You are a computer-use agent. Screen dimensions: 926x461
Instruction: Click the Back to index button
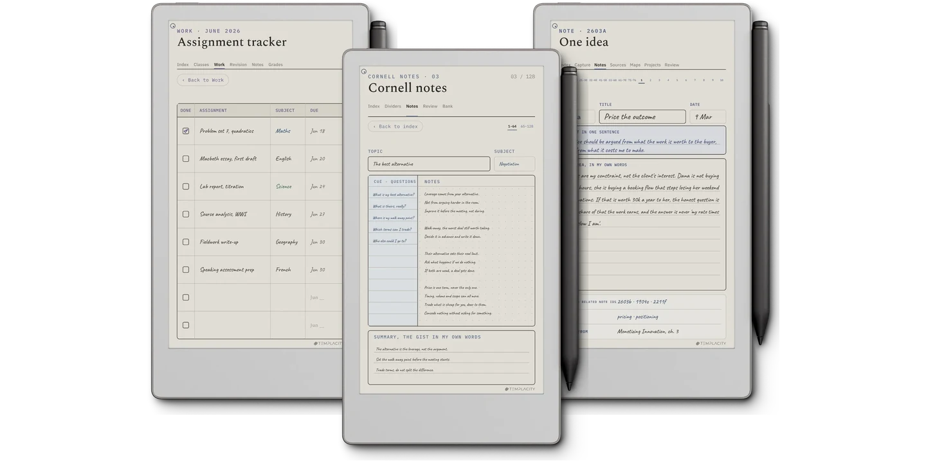pos(395,126)
